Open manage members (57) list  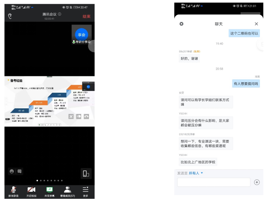point(67,191)
